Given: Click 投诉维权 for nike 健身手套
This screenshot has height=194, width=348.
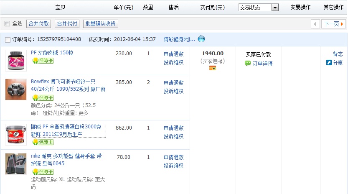Looking at the screenshot, I should click(x=173, y=166).
